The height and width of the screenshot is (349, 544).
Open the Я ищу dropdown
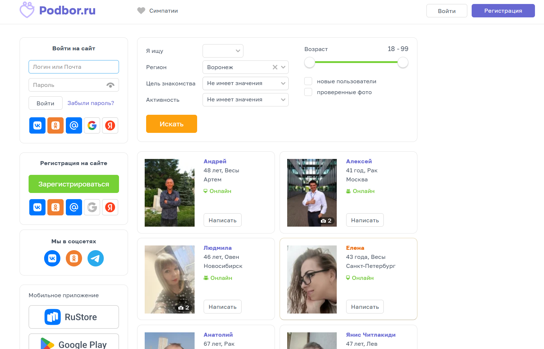(x=223, y=51)
